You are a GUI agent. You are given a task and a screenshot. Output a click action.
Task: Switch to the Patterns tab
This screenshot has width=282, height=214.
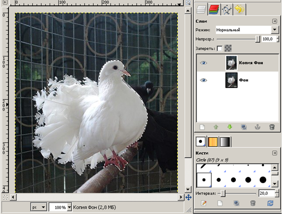coord(213,141)
